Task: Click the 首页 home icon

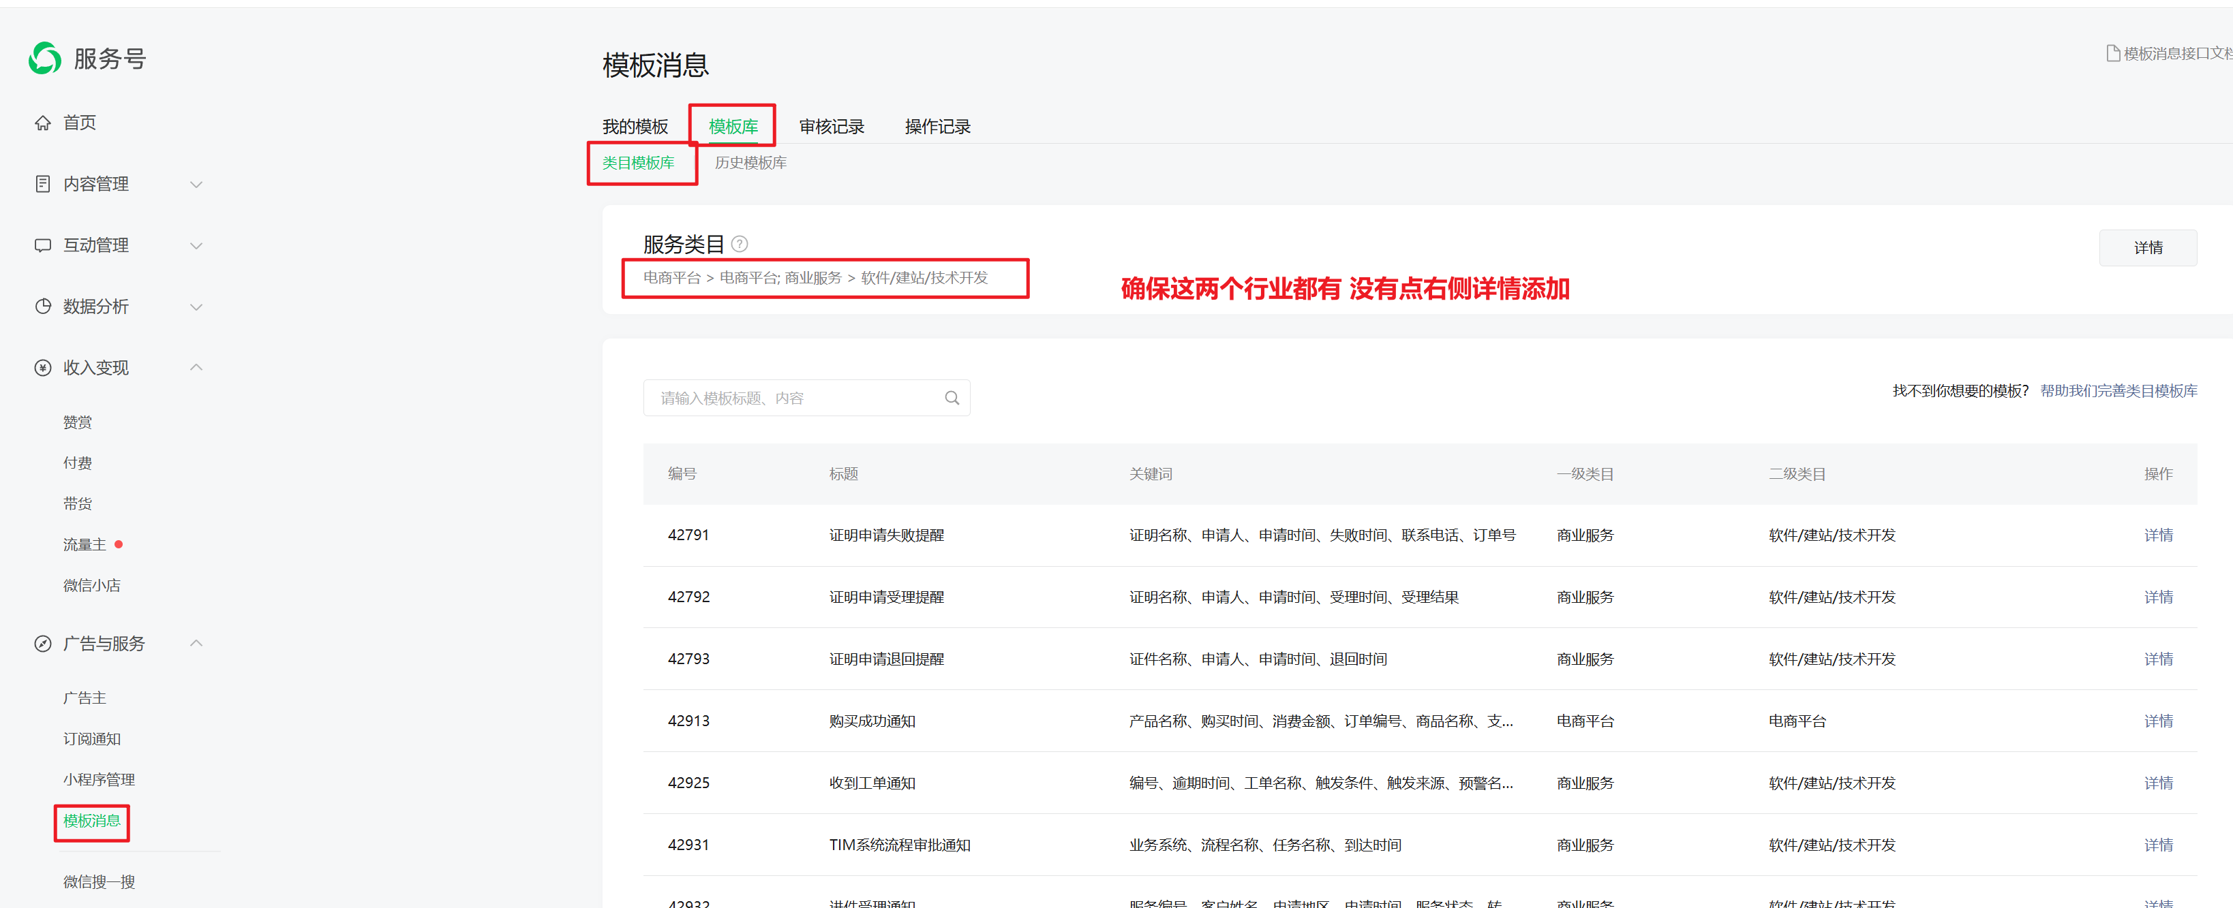Action: [42, 123]
